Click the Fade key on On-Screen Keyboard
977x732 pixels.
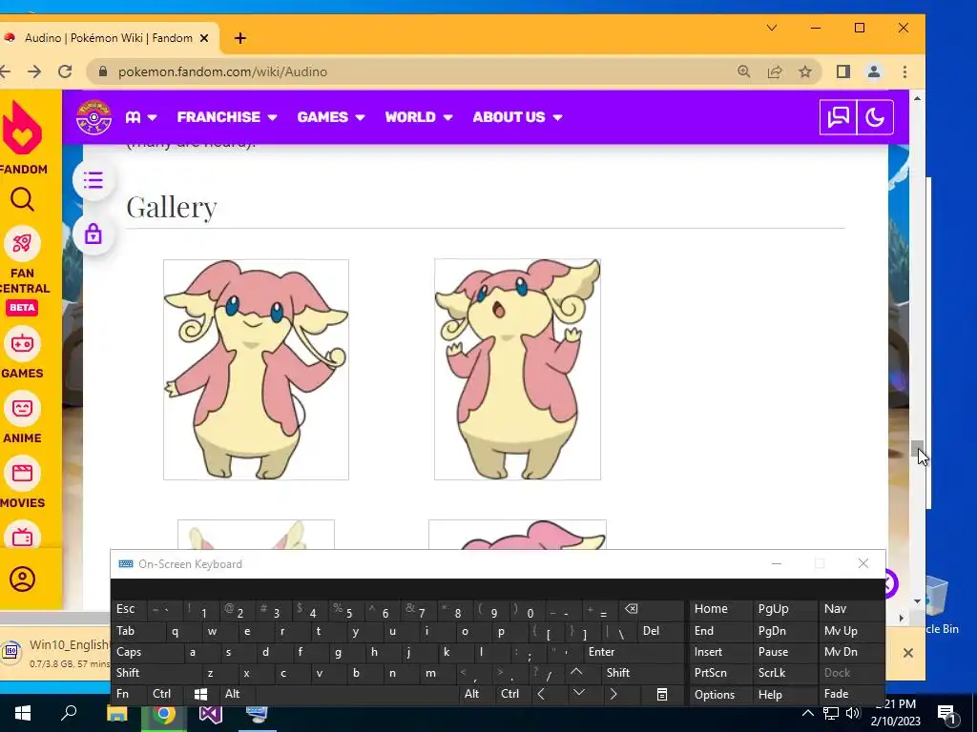tap(851, 694)
